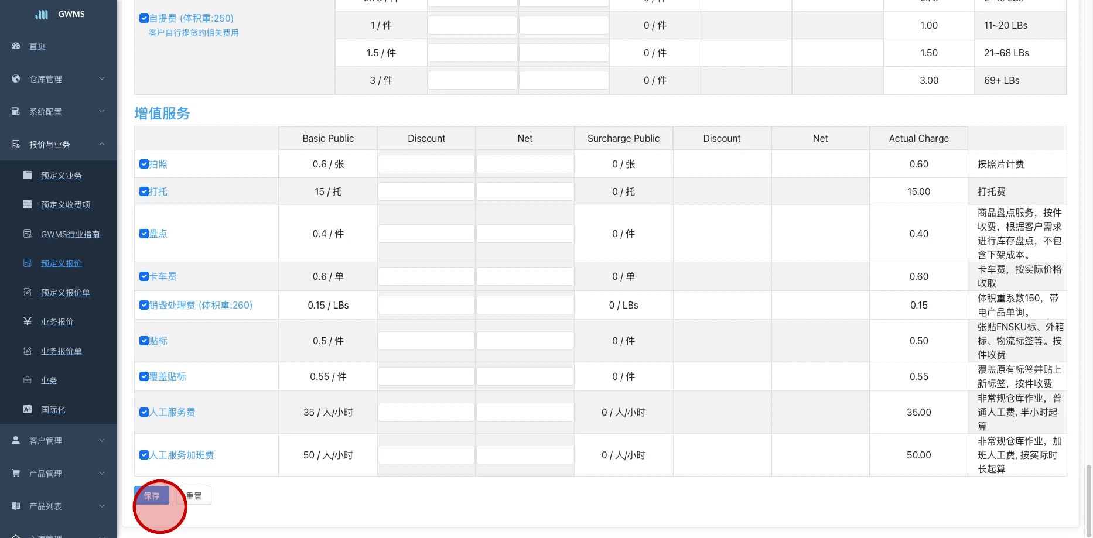Image resolution: width=1093 pixels, height=538 pixels.
Task: Uncheck the 拍照 service checkbox
Action: 144,164
